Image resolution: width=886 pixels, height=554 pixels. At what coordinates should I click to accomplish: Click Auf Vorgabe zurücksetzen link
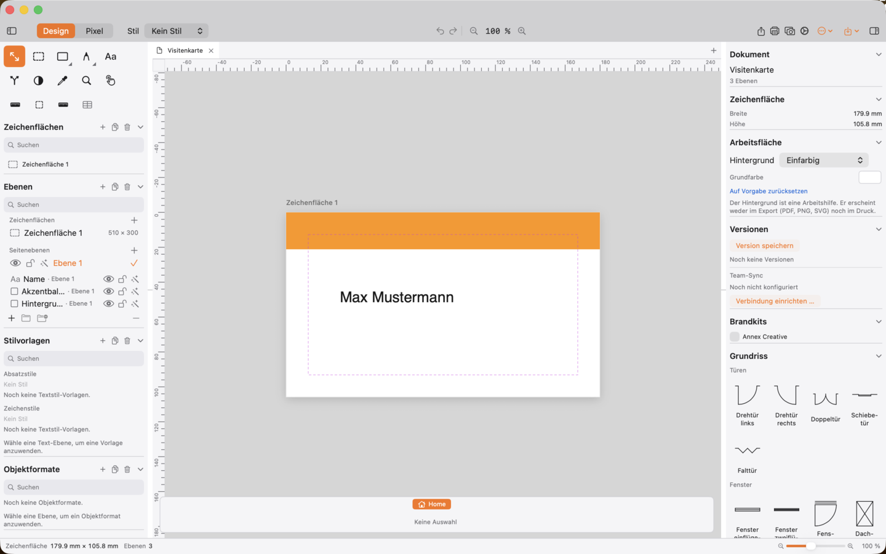click(768, 191)
